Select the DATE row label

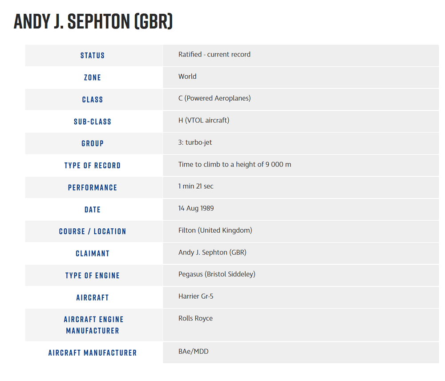(x=93, y=210)
